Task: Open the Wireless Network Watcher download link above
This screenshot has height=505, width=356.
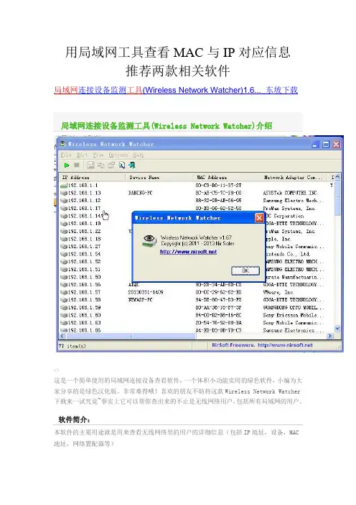Action: tap(176, 90)
